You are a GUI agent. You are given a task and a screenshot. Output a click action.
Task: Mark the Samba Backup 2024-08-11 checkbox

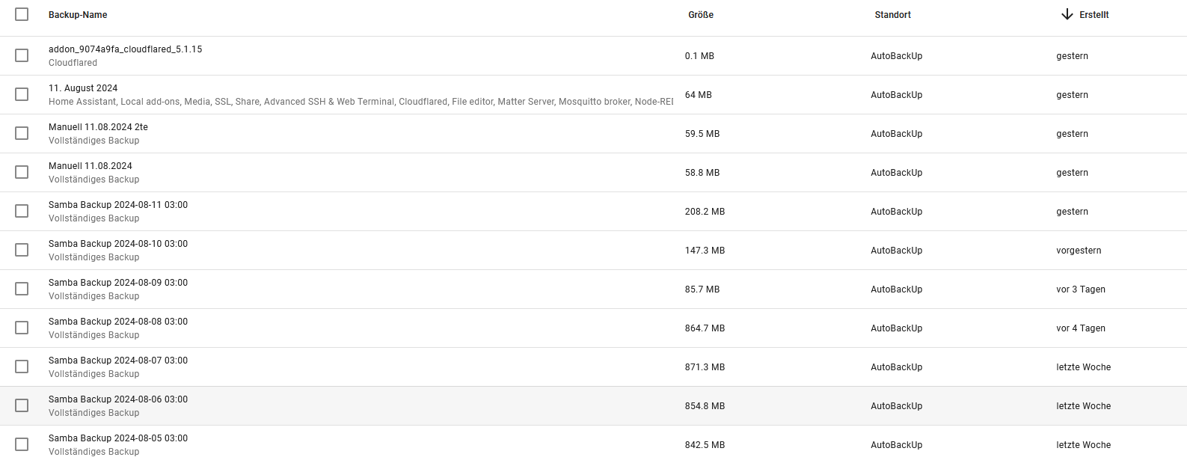click(x=22, y=211)
